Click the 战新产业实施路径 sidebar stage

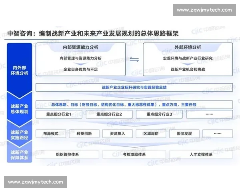coord(20,135)
